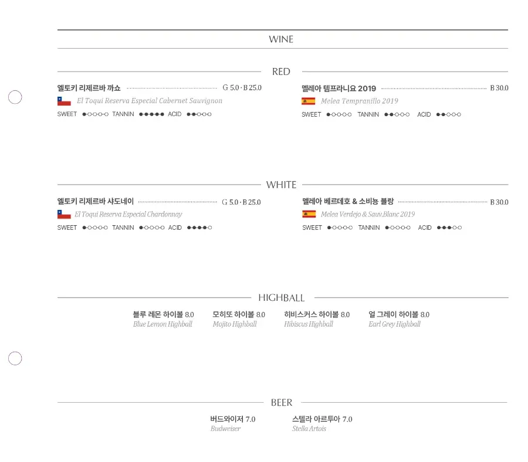Click the lower binder hole circle on left margin

pyautogui.click(x=15, y=358)
